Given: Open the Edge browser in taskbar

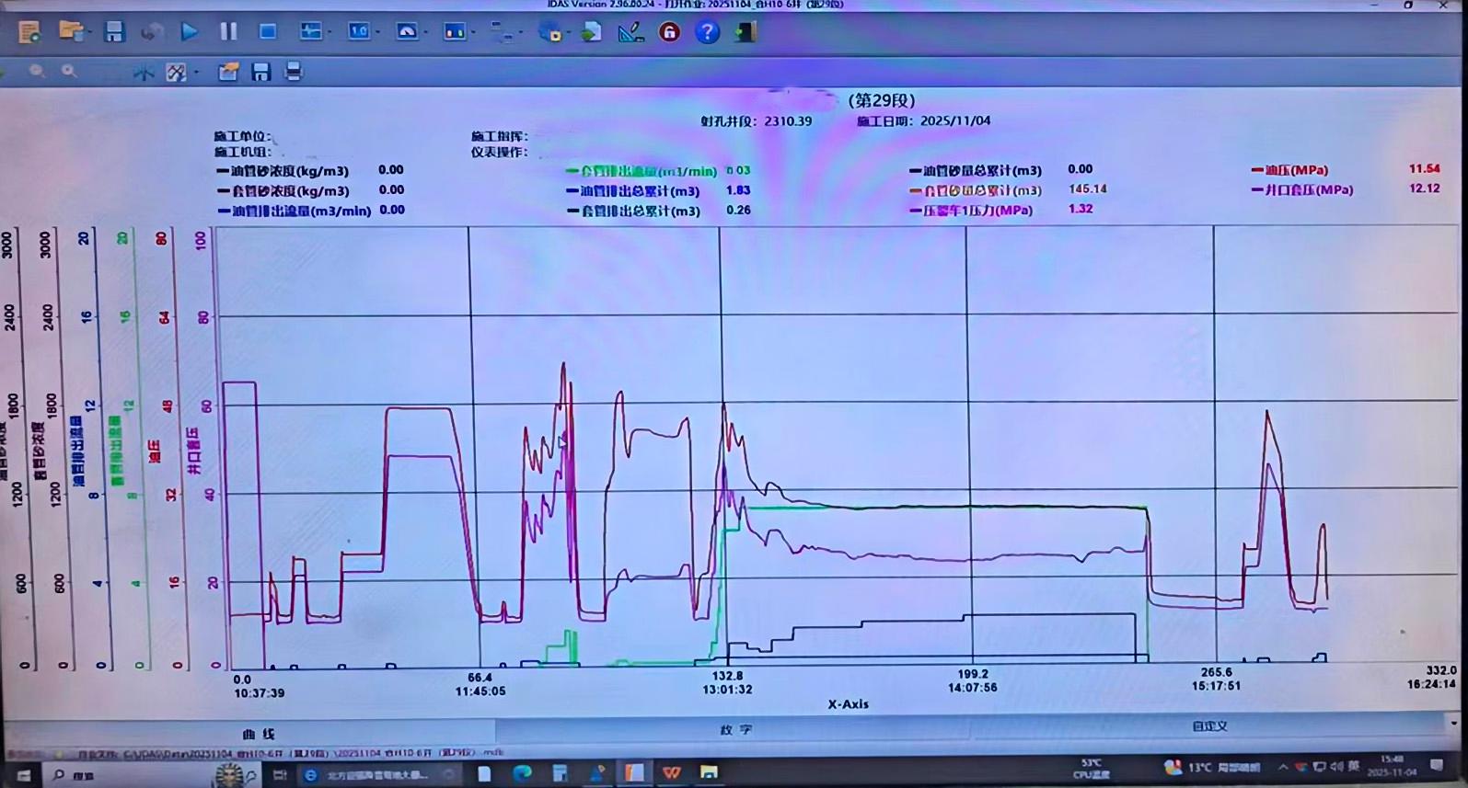Looking at the screenshot, I should (522, 773).
